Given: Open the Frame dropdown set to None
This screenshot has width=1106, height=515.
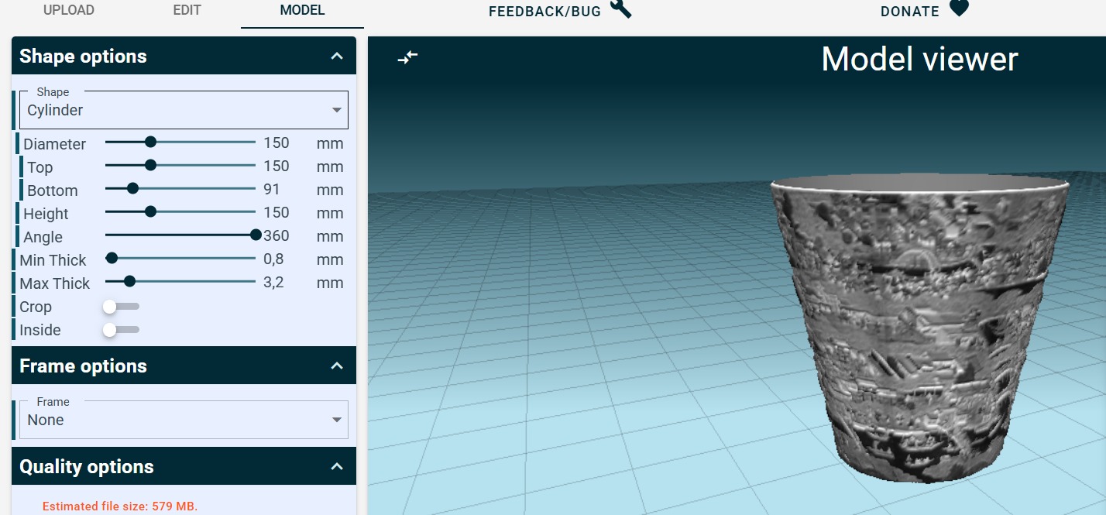Looking at the screenshot, I should (x=184, y=420).
